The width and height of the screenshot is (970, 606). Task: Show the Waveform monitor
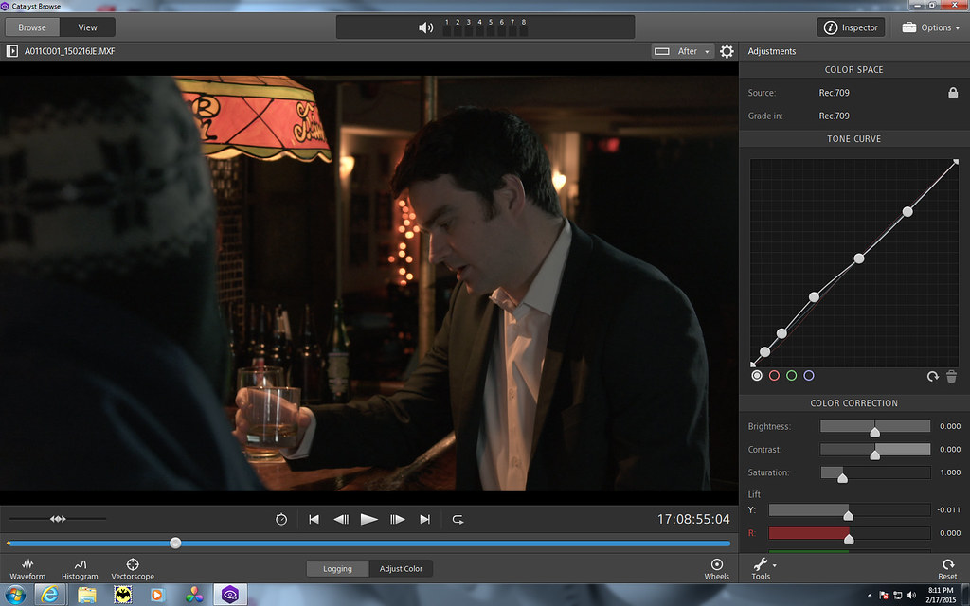(x=27, y=569)
